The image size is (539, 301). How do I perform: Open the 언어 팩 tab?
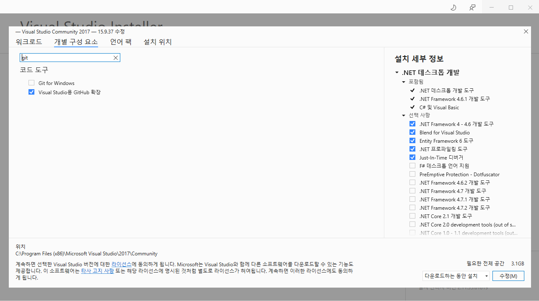(121, 42)
